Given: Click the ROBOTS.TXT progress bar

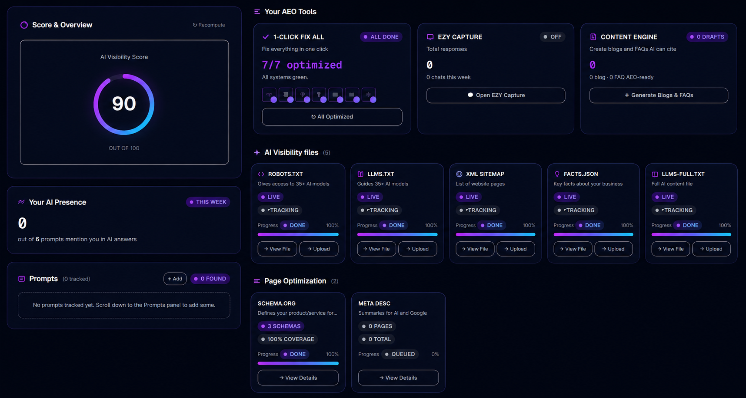Looking at the screenshot, I should tap(298, 234).
